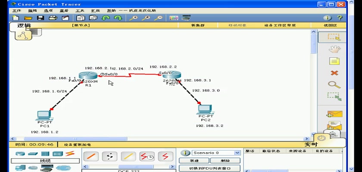The image size is (362, 172).
Task: Click the New file icon in toolbar
Action: click(16, 18)
